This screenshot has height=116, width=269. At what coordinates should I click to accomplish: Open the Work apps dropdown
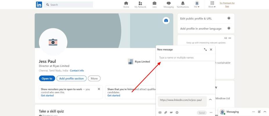(x=212, y=5)
